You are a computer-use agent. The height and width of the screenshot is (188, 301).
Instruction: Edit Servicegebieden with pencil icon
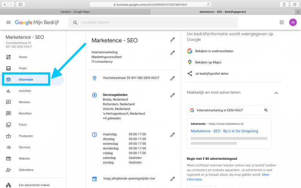point(172,95)
